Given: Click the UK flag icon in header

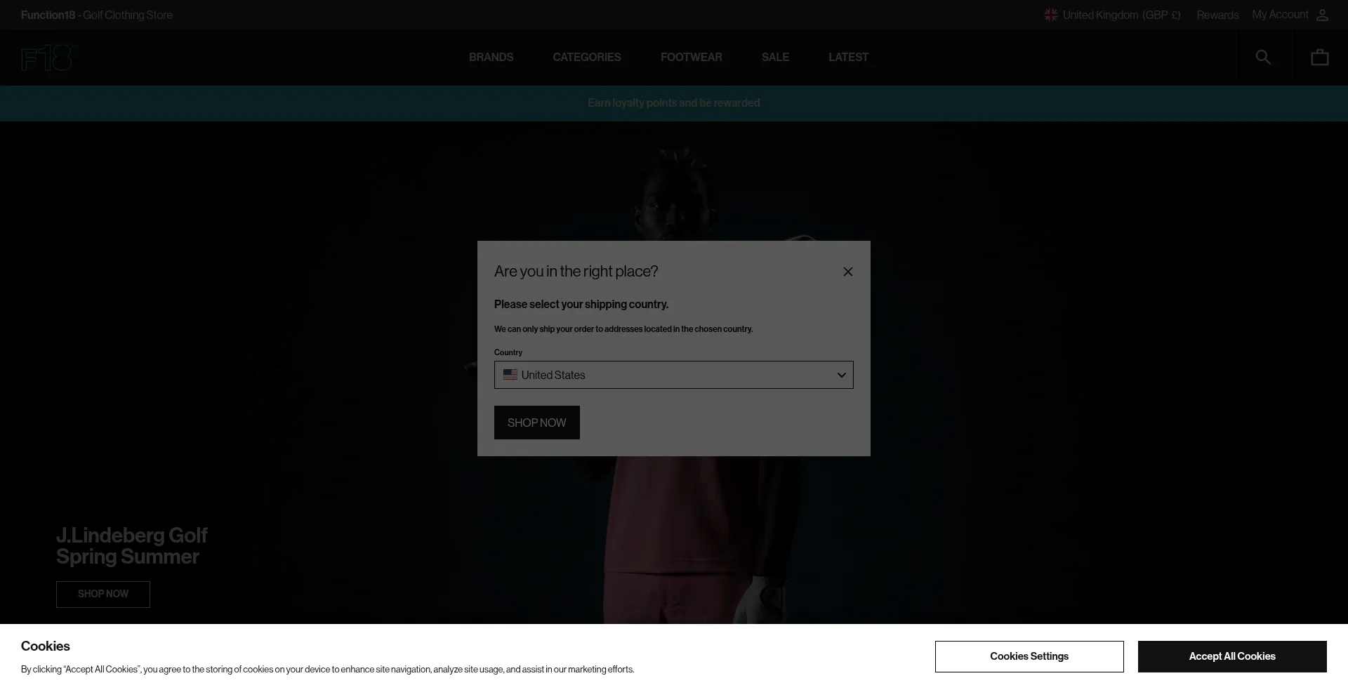Looking at the screenshot, I should pyautogui.click(x=1050, y=15).
